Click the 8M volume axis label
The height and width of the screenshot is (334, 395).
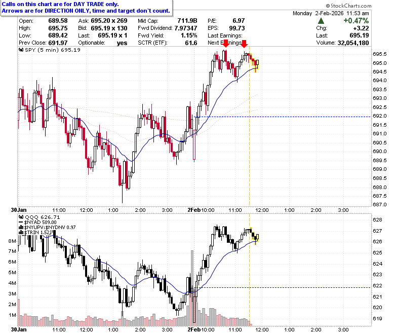[12, 241]
